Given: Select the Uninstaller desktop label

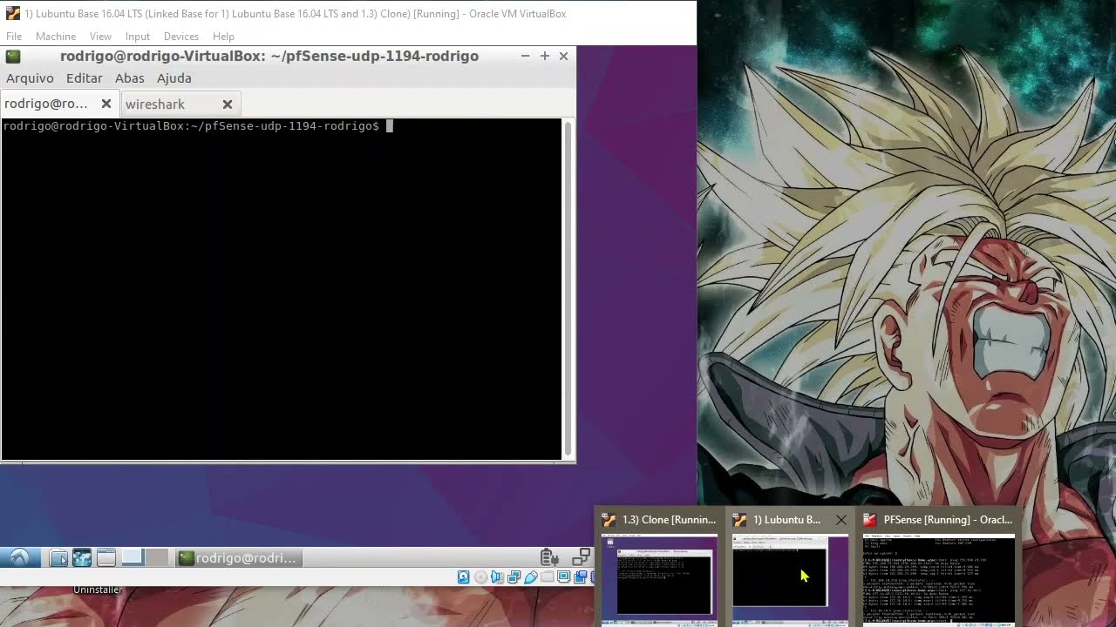Looking at the screenshot, I should click(x=98, y=590).
